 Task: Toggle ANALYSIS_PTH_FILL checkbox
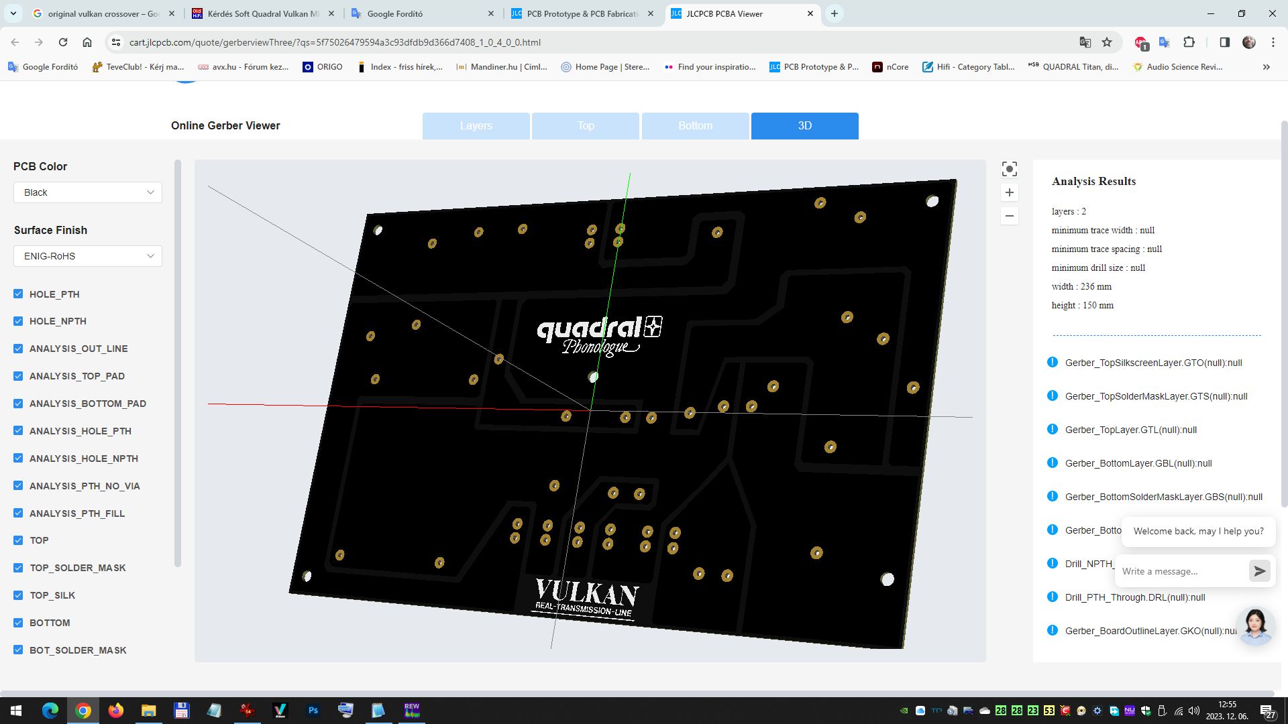tap(18, 513)
